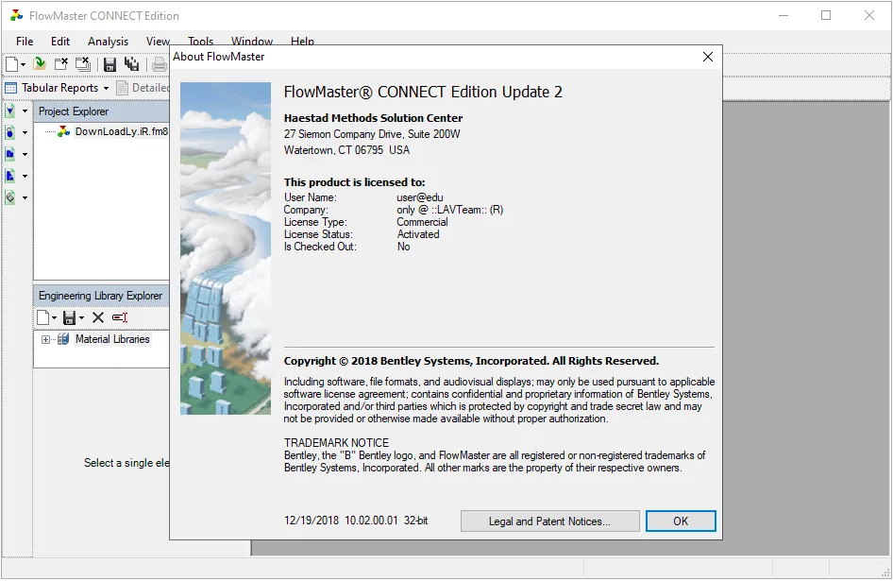Click the version text 10.02.00.01
893x581 pixels.
371,521
